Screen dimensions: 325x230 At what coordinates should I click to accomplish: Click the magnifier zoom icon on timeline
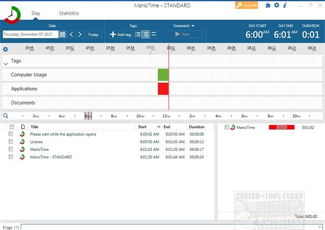5,116
